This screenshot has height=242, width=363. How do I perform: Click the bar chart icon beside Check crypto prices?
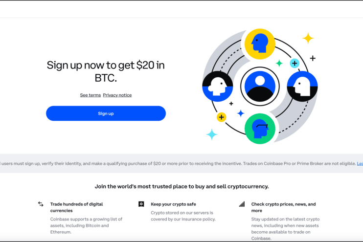242,204
